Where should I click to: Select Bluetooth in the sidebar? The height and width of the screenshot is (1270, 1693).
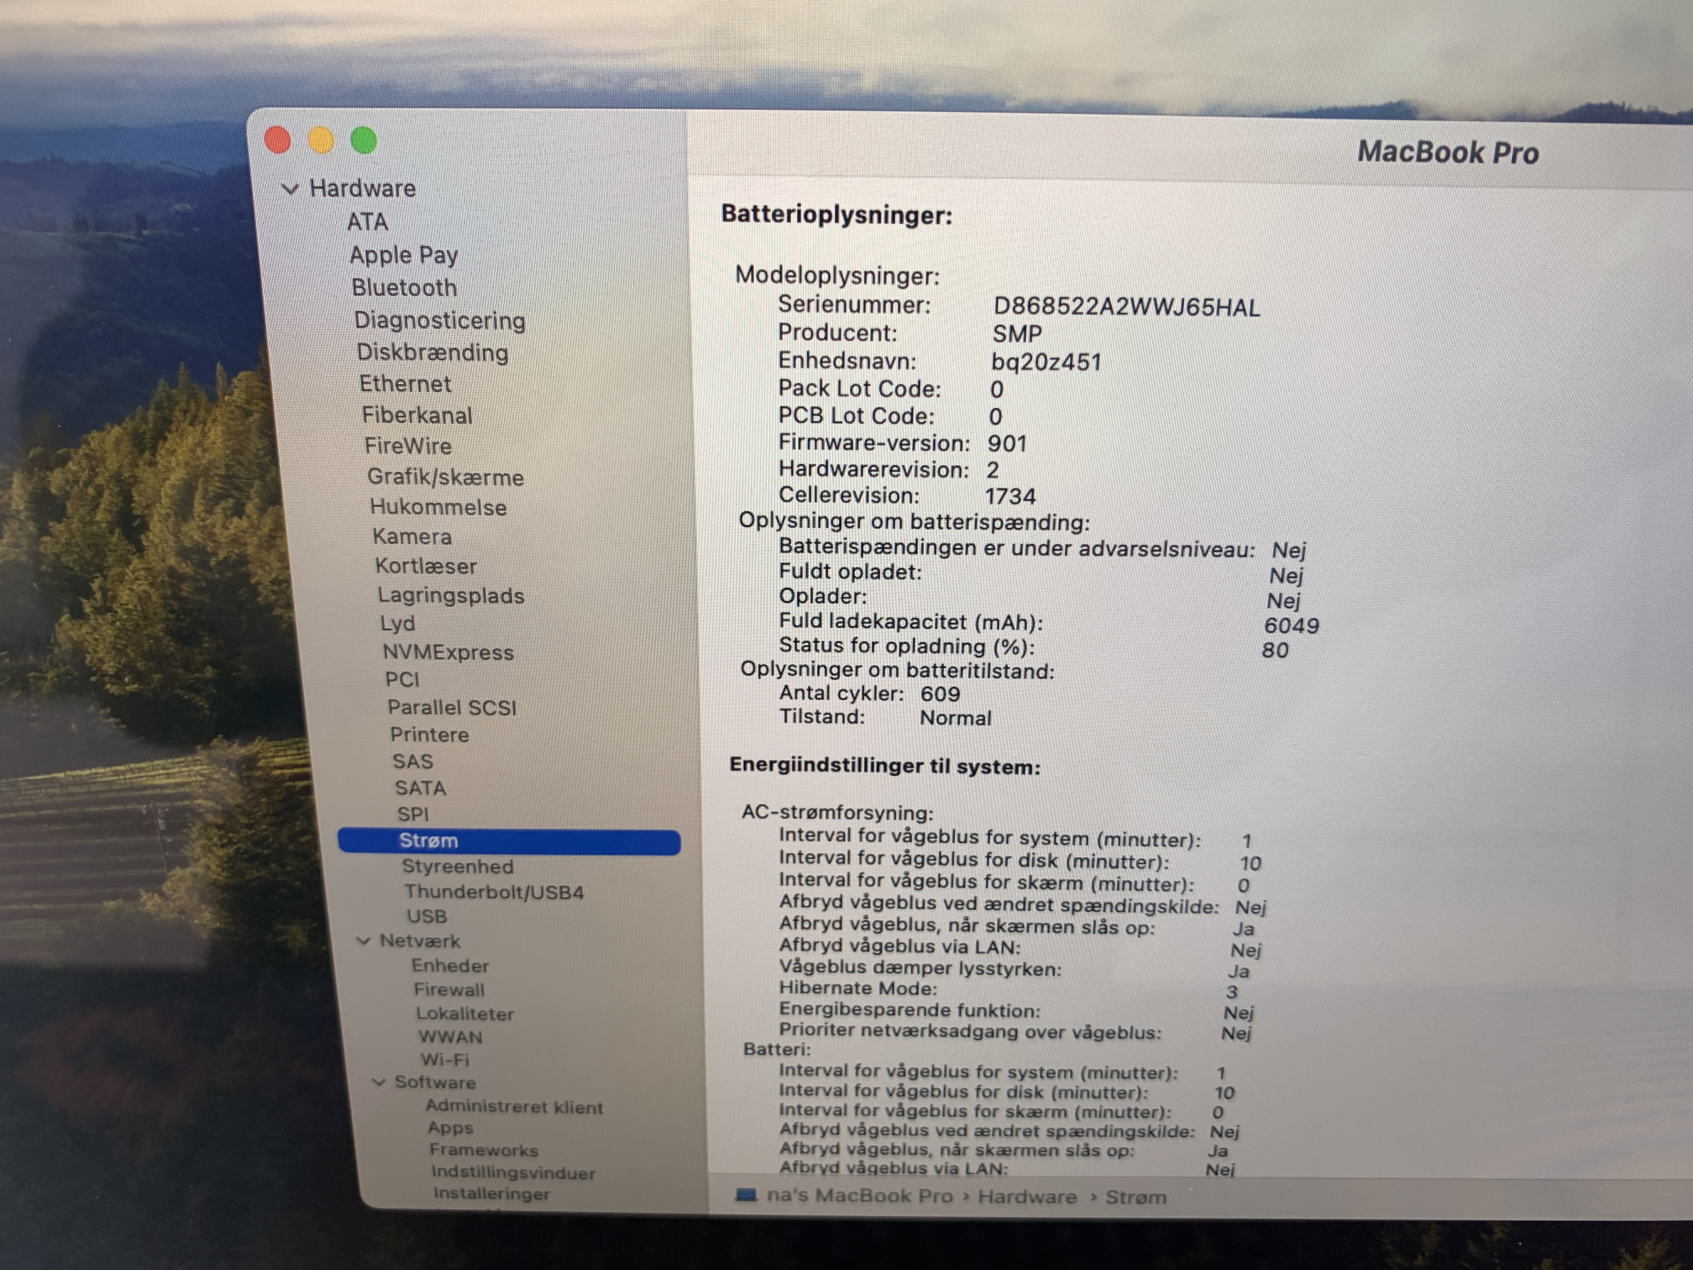point(404,288)
